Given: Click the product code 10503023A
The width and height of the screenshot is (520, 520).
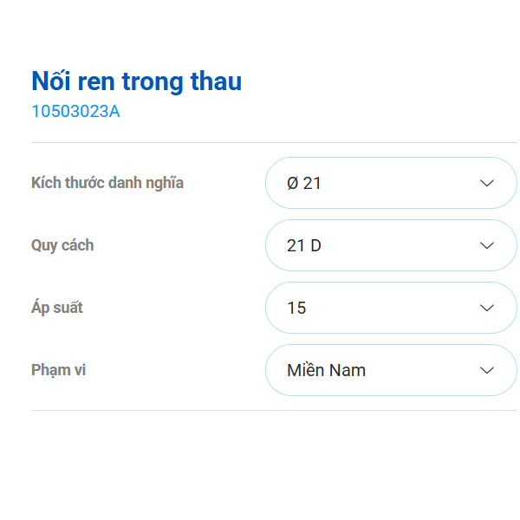Looking at the screenshot, I should click(x=75, y=111).
